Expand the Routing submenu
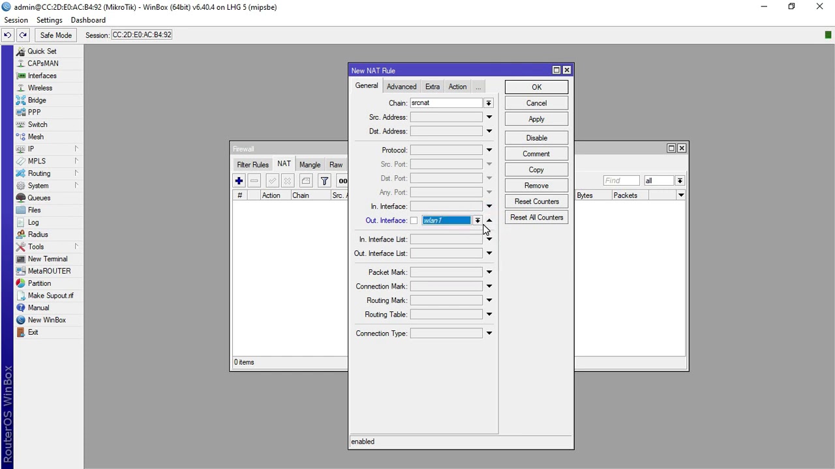835x469 pixels. (x=48, y=173)
